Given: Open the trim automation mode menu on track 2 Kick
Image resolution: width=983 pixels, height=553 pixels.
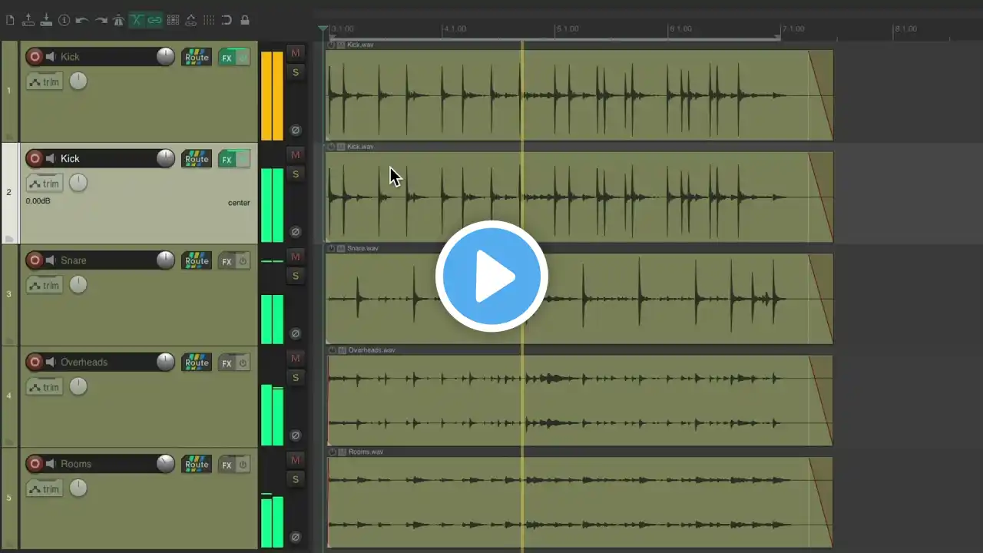Looking at the screenshot, I should [x=45, y=184].
